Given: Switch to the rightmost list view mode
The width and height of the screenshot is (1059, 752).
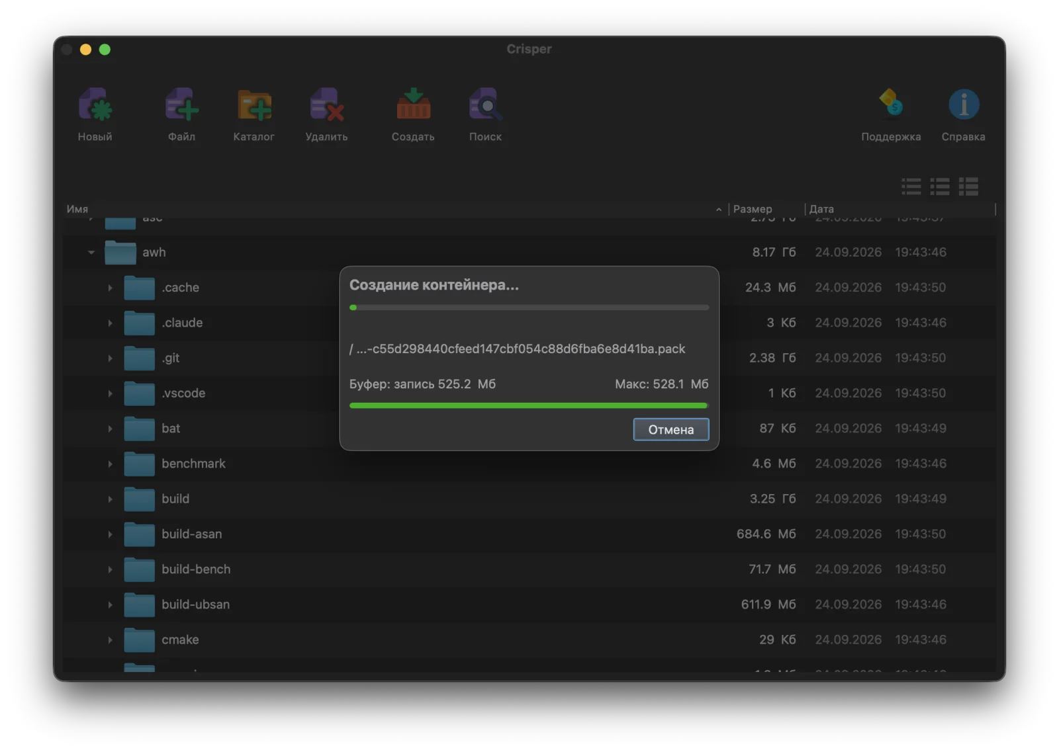Looking at the screenshot, I should 968,187.
